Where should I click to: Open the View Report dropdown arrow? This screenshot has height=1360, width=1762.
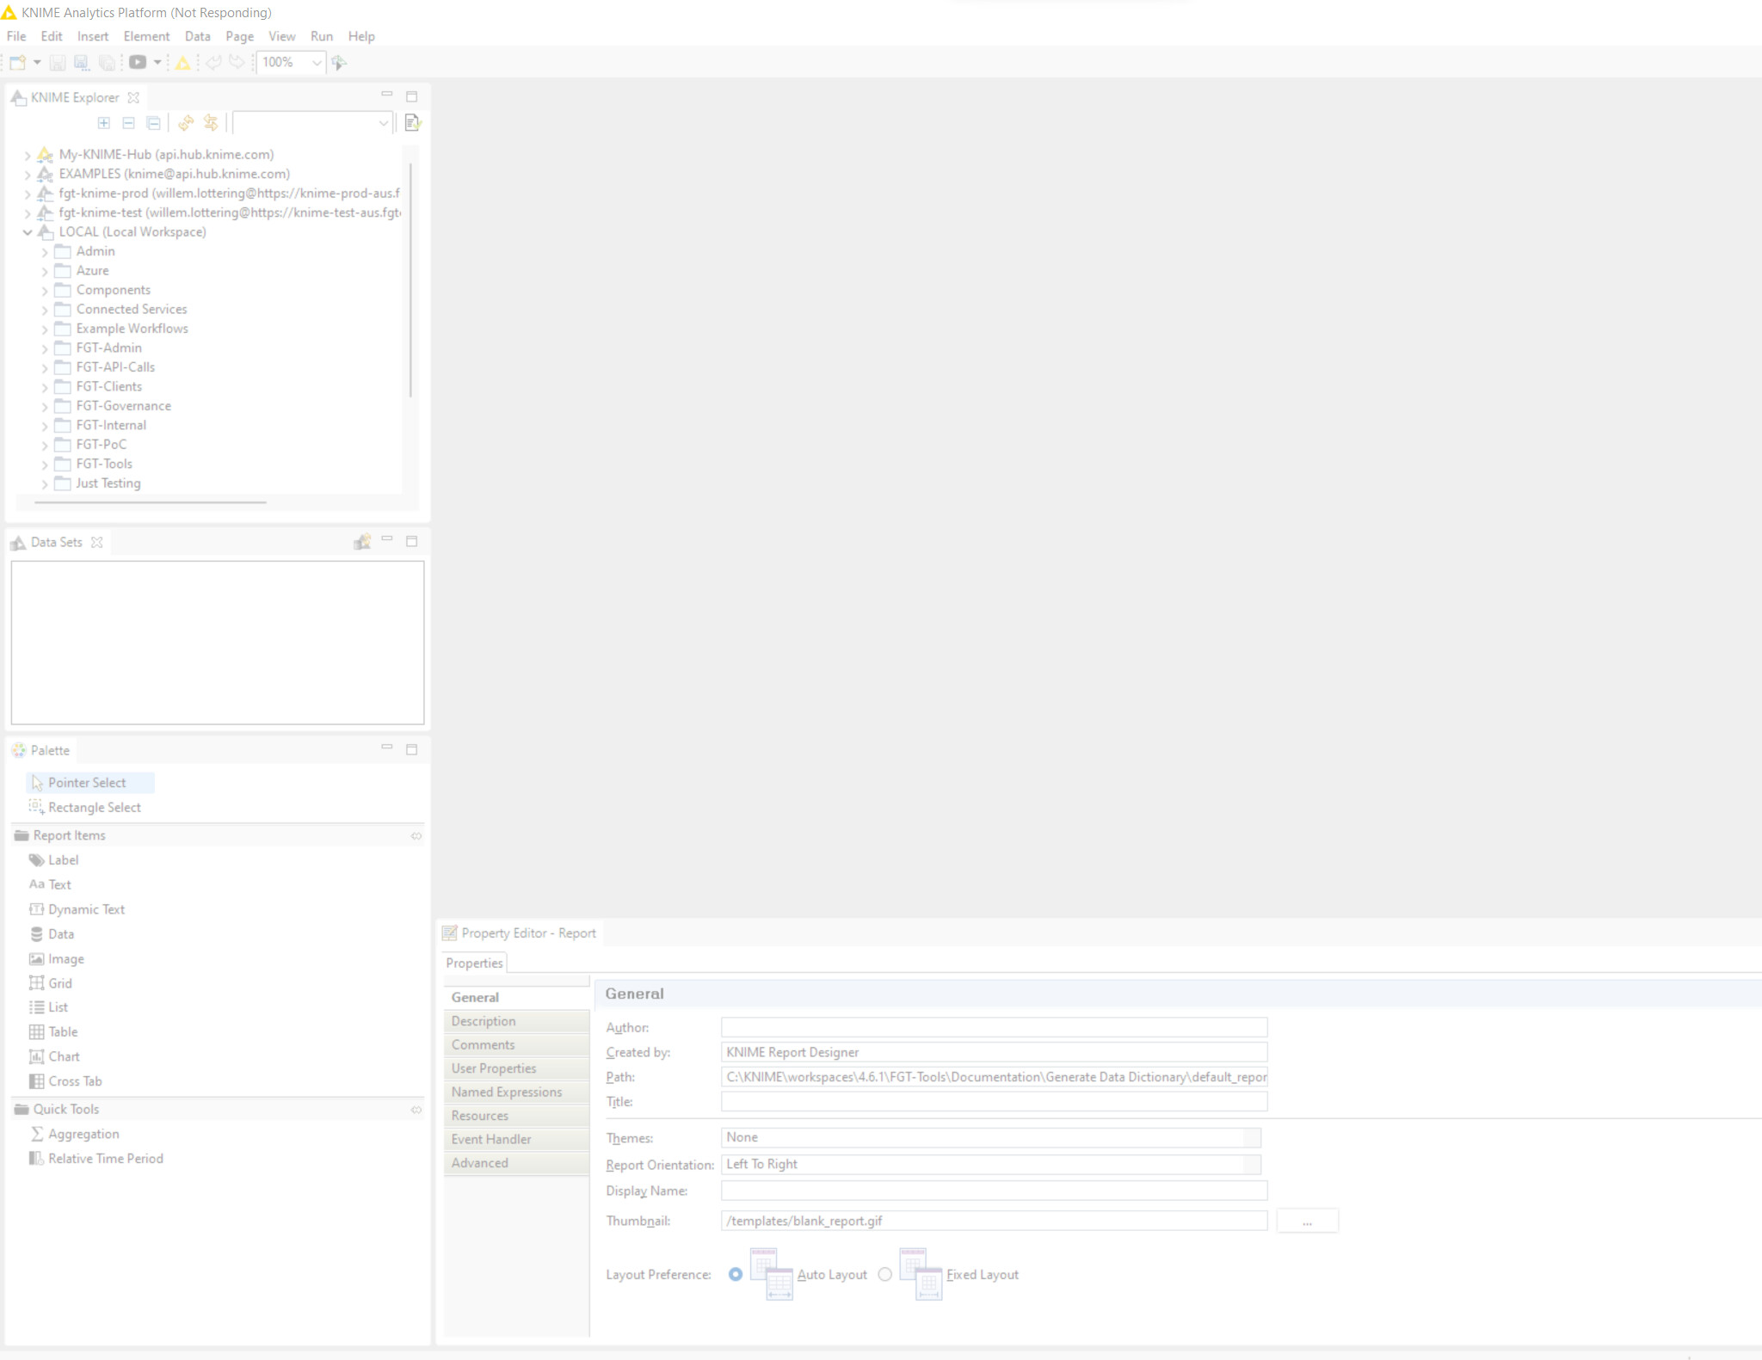coord(157,62)
